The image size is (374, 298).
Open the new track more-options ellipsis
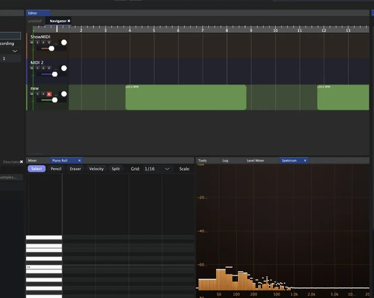tap(56, 95)
